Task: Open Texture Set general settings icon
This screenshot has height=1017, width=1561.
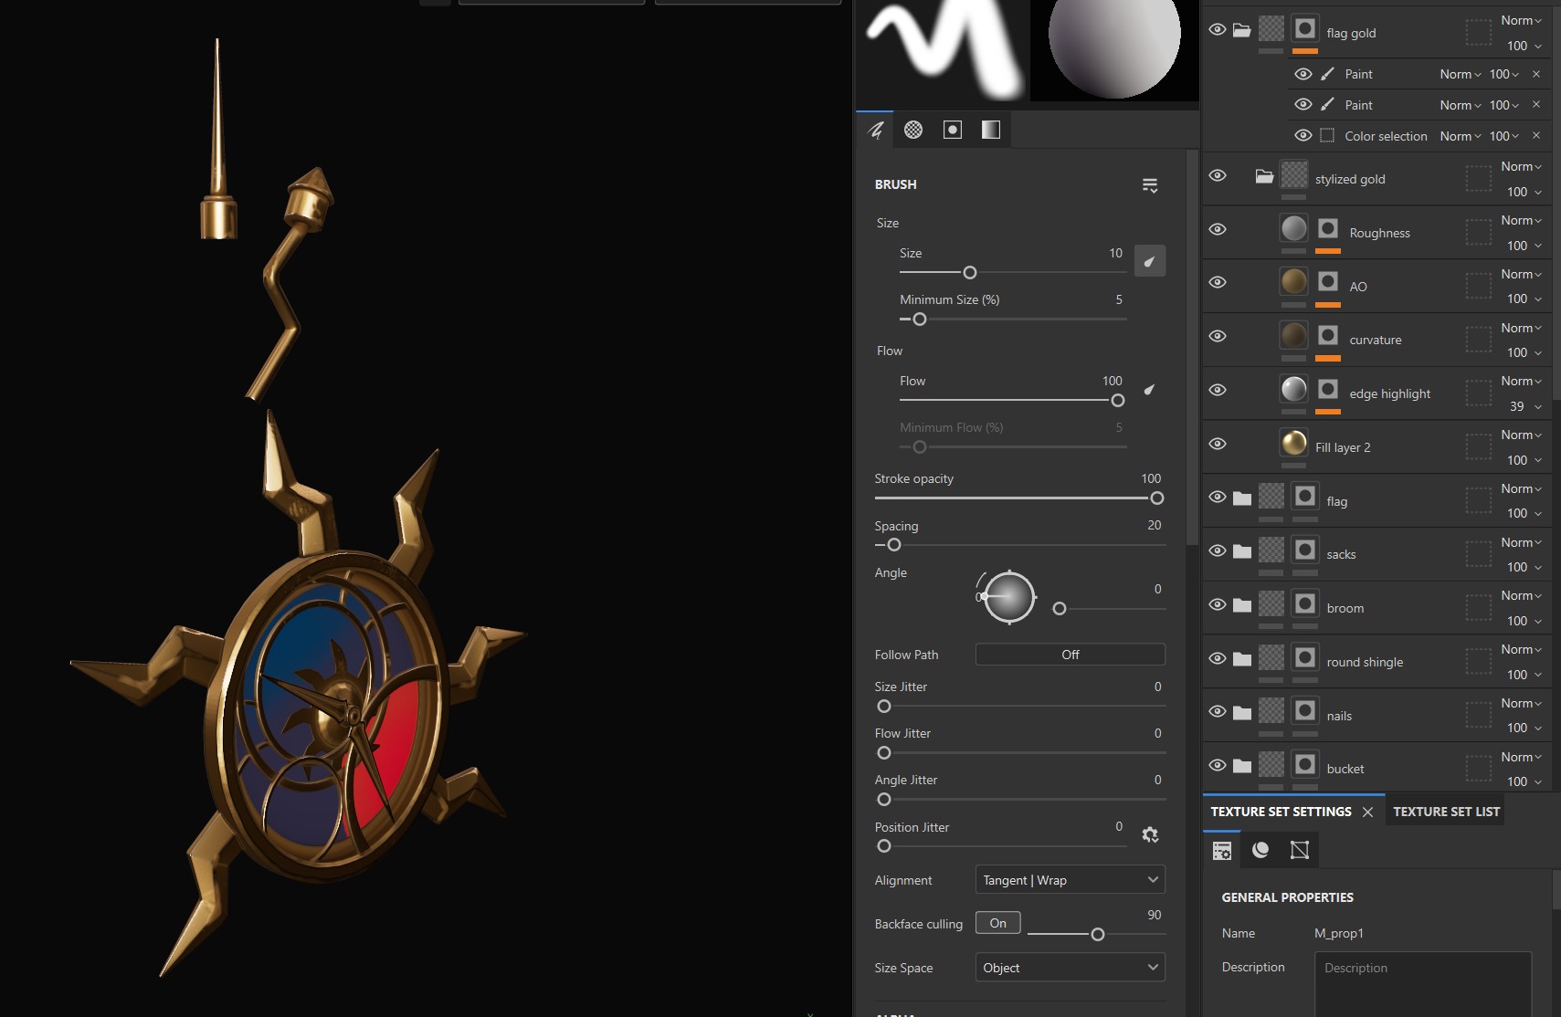Action: 1222,851
